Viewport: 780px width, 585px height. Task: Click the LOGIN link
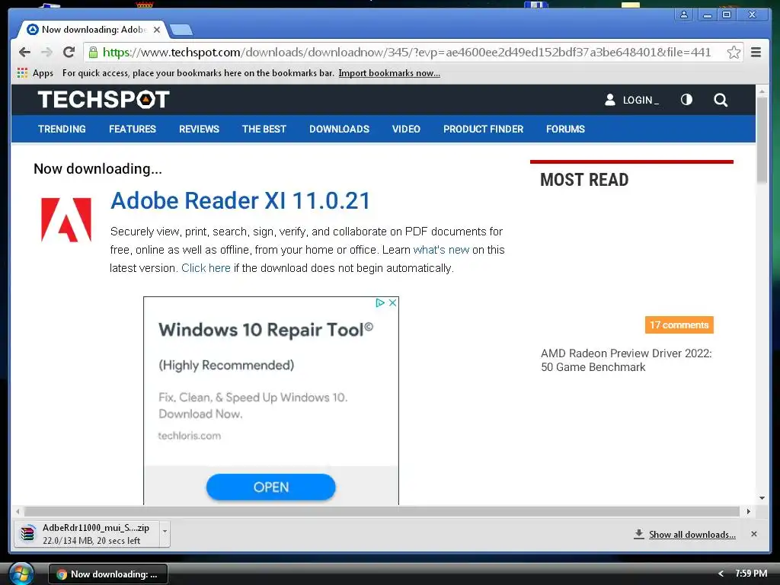tap(641, 100)
